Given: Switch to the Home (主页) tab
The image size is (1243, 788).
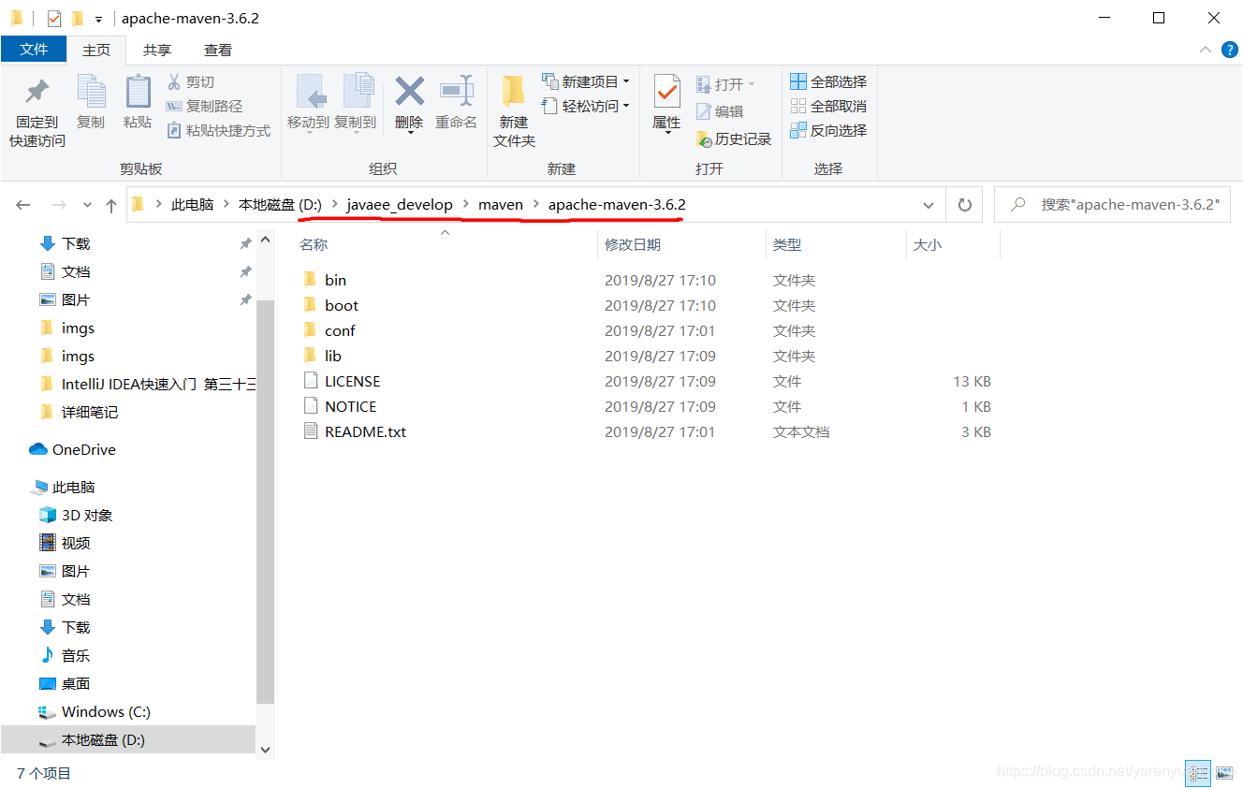Looking at the screenshot, I should (x=96, y=50).
